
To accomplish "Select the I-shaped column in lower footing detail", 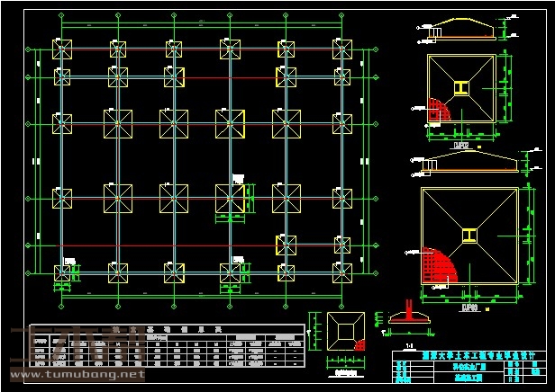I will [x=470, y=236].
